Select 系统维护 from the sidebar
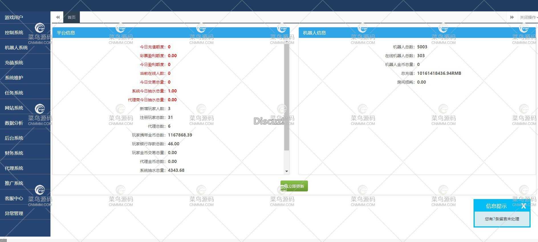This screenshot has width=538, height=242. (14, 78)
